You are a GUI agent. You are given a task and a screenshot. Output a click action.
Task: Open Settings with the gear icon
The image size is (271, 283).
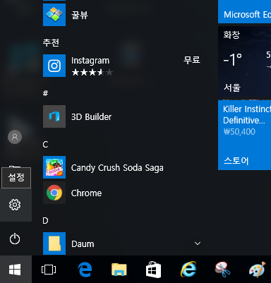coord(15,205)
